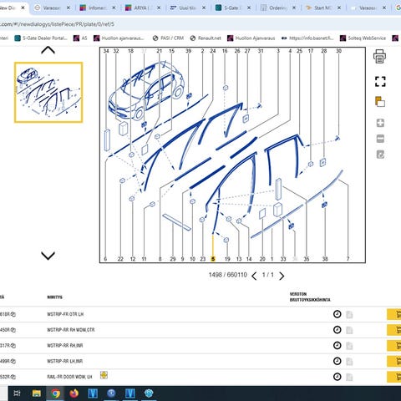
Task: Open S-Gate Dealer Portal bookmark
Action: (41, 38)
